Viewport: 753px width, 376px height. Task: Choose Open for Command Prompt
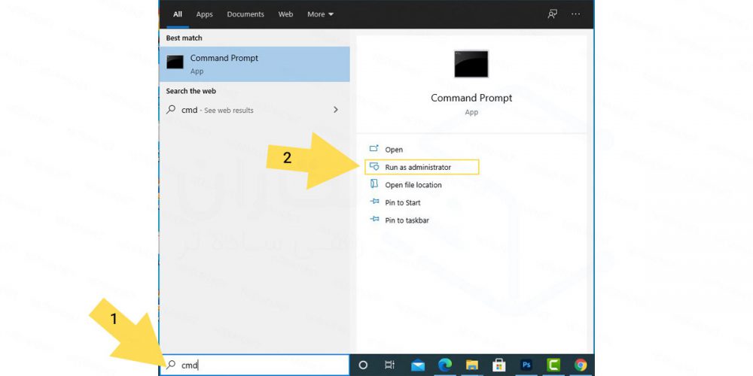(394, 150)
